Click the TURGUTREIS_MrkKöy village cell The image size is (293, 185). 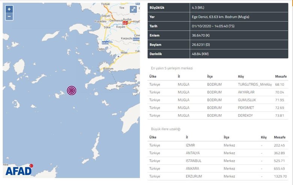255,84
